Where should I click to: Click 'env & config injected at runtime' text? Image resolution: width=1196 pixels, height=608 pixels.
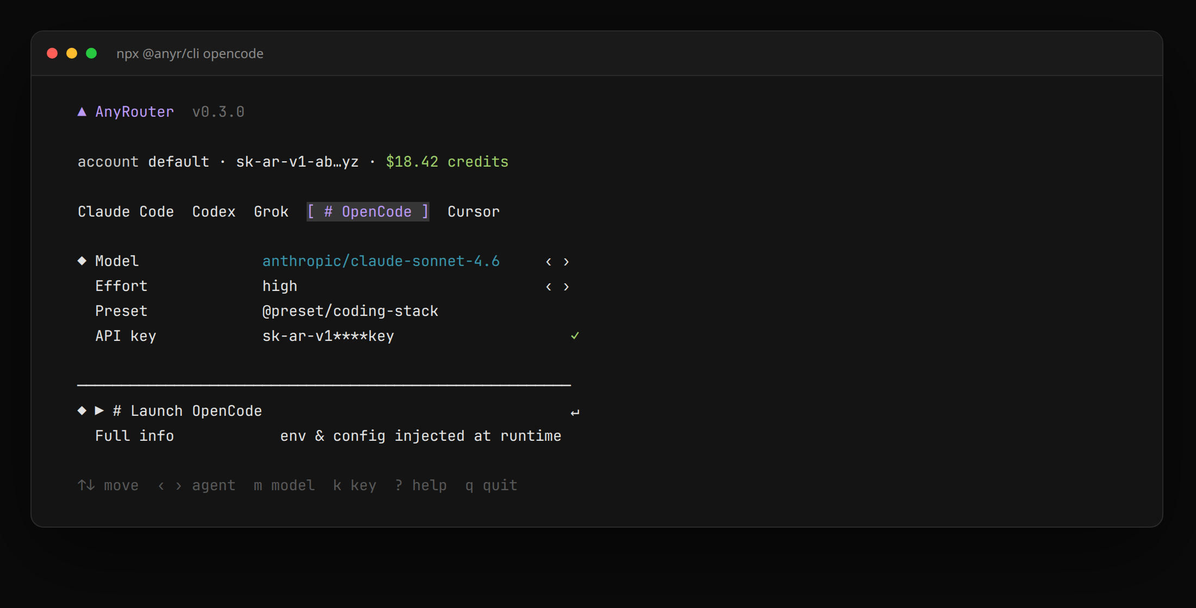click(x=421, y=436)
